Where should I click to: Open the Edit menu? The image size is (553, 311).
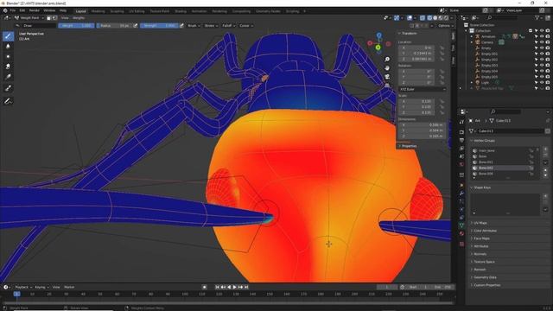22,10
